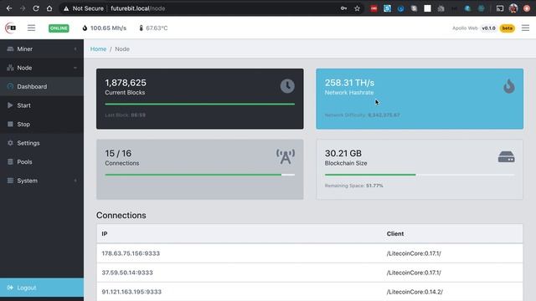Image resolution: width=536 pixels, height=301 pixels.
Task: Click the antenna icon on Connections card
Action: pos(286,156)
